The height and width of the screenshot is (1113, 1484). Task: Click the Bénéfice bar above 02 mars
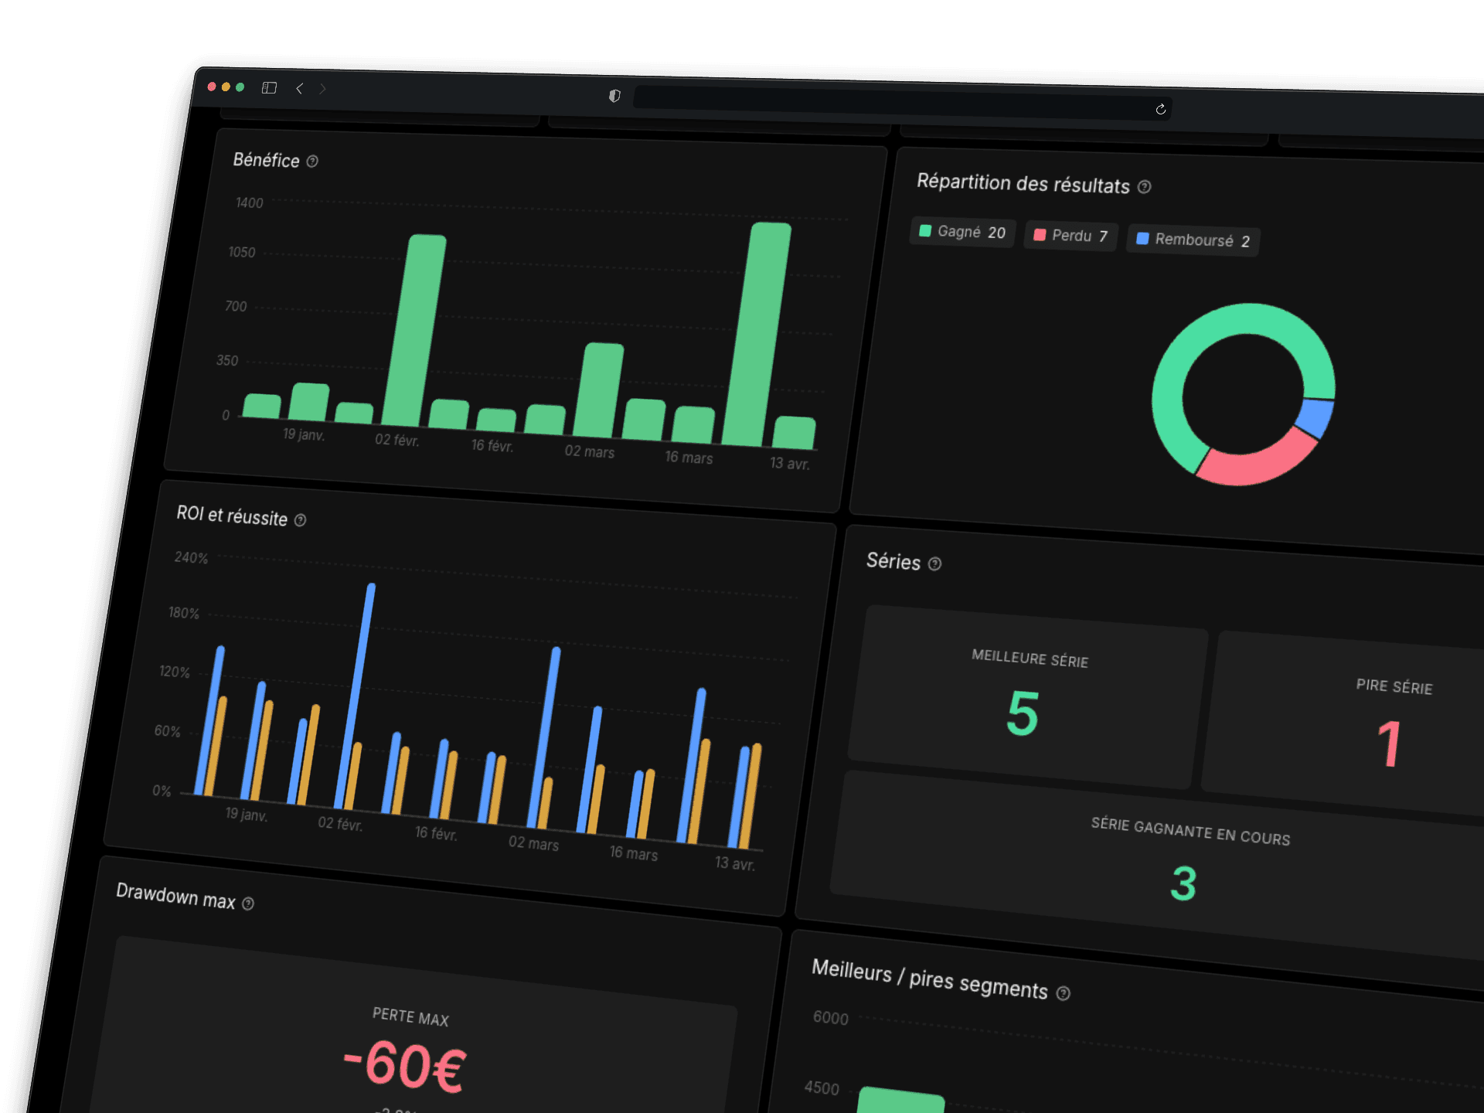599,390
